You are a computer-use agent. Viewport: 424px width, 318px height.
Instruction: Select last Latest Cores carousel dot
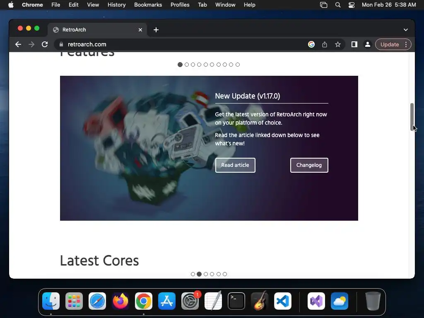click(225, 274)
